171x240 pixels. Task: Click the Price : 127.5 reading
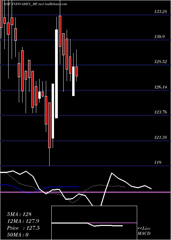click(x=23, y=228)
